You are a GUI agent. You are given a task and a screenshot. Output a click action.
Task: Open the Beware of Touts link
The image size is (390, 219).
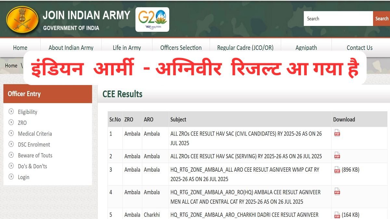(35, 155)
